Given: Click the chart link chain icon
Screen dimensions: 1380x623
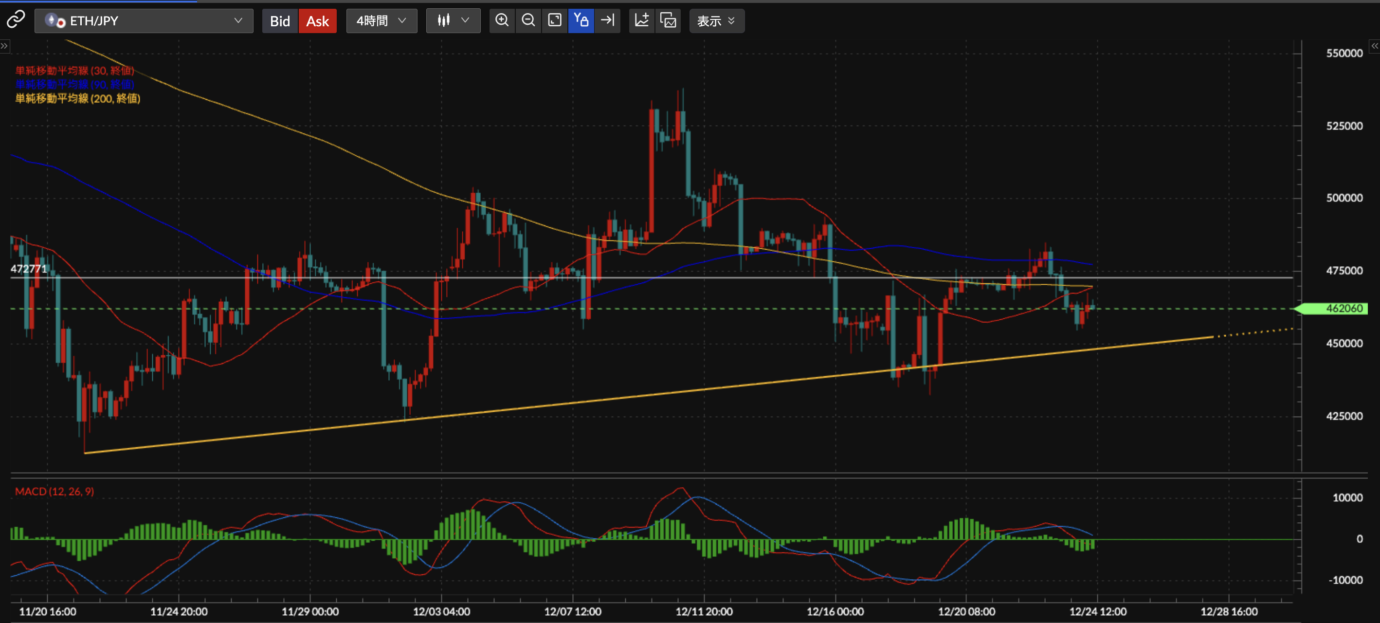Looking at the screenshot, I should 16,20.
